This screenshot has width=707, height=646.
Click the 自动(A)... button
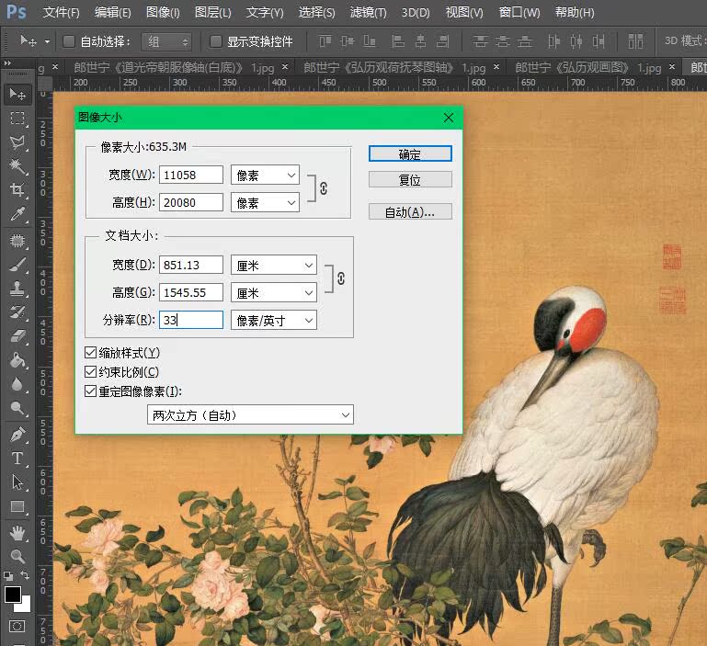coord(410,211)
